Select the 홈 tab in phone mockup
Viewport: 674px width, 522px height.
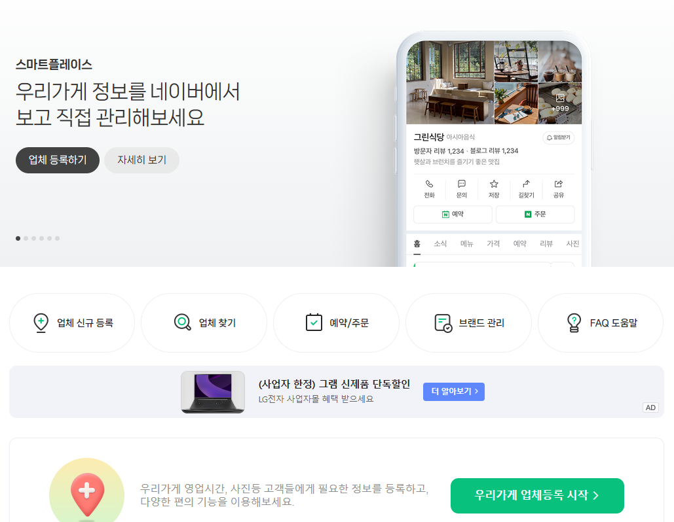pyautogui.click(x=417, y=244)
